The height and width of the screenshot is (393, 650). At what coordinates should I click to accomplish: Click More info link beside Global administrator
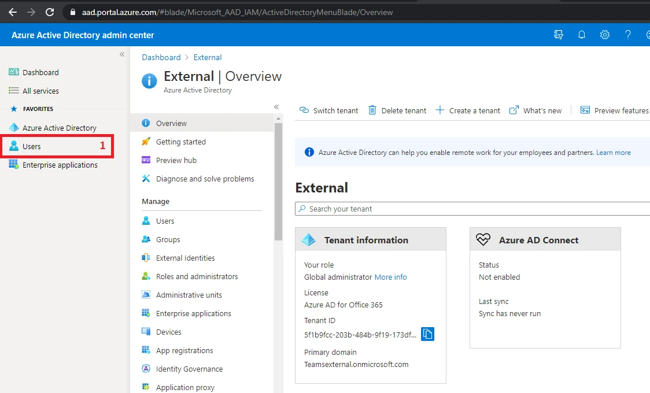[x=390, y=277]
